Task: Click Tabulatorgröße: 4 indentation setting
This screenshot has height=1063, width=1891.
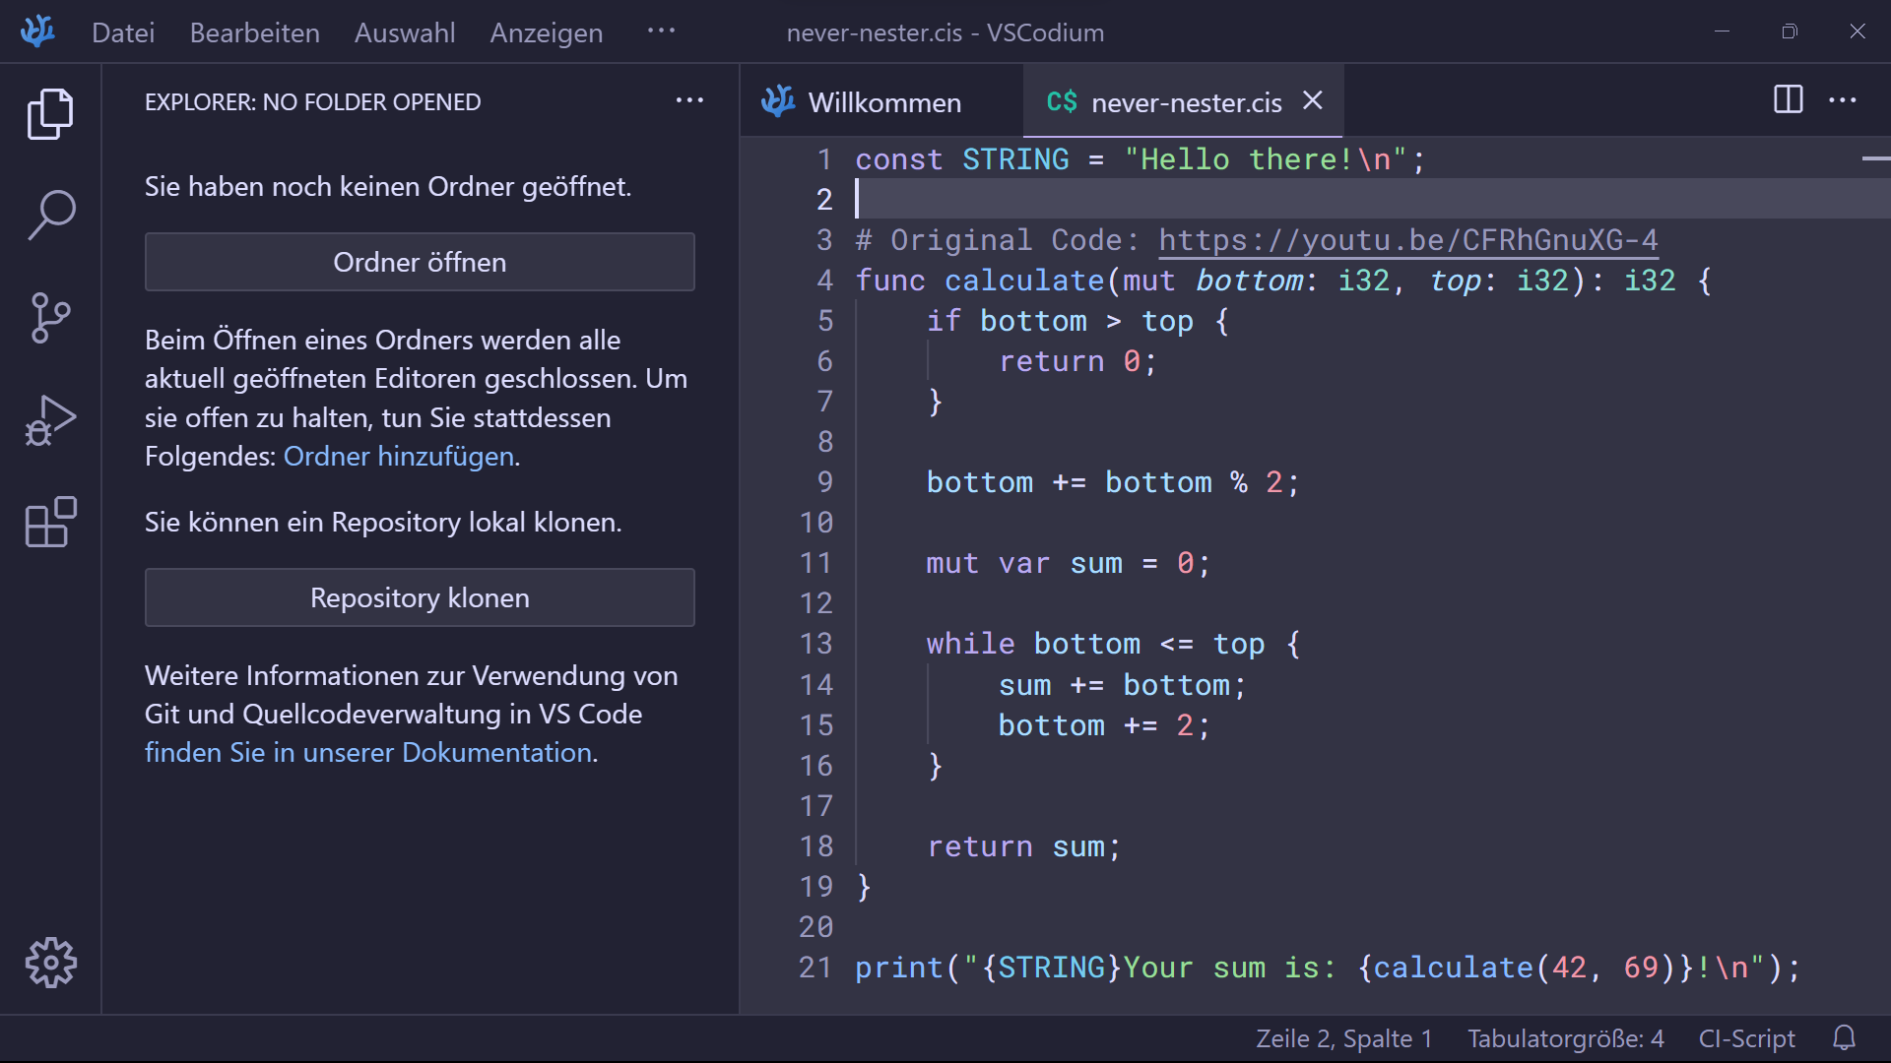Action: pos(1565,1038)
